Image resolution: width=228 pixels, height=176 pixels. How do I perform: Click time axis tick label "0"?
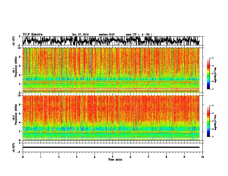point(23,157)
